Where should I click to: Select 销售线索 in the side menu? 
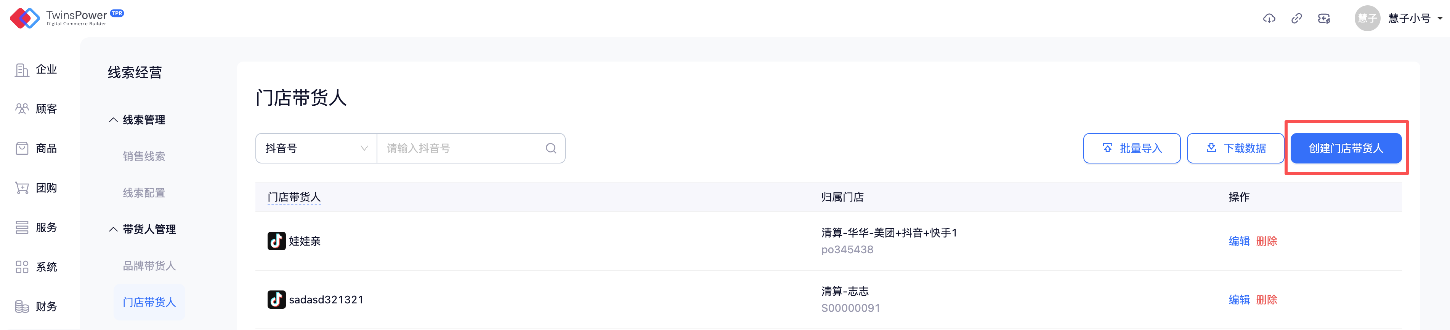pos(144,156)
